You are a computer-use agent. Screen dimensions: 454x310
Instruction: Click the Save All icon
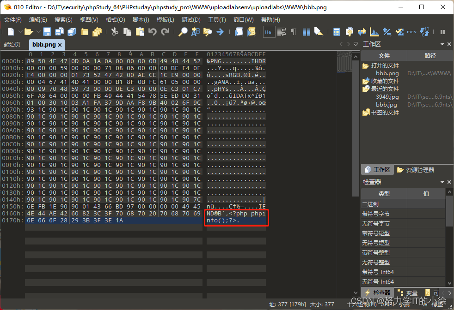(72, 31)
